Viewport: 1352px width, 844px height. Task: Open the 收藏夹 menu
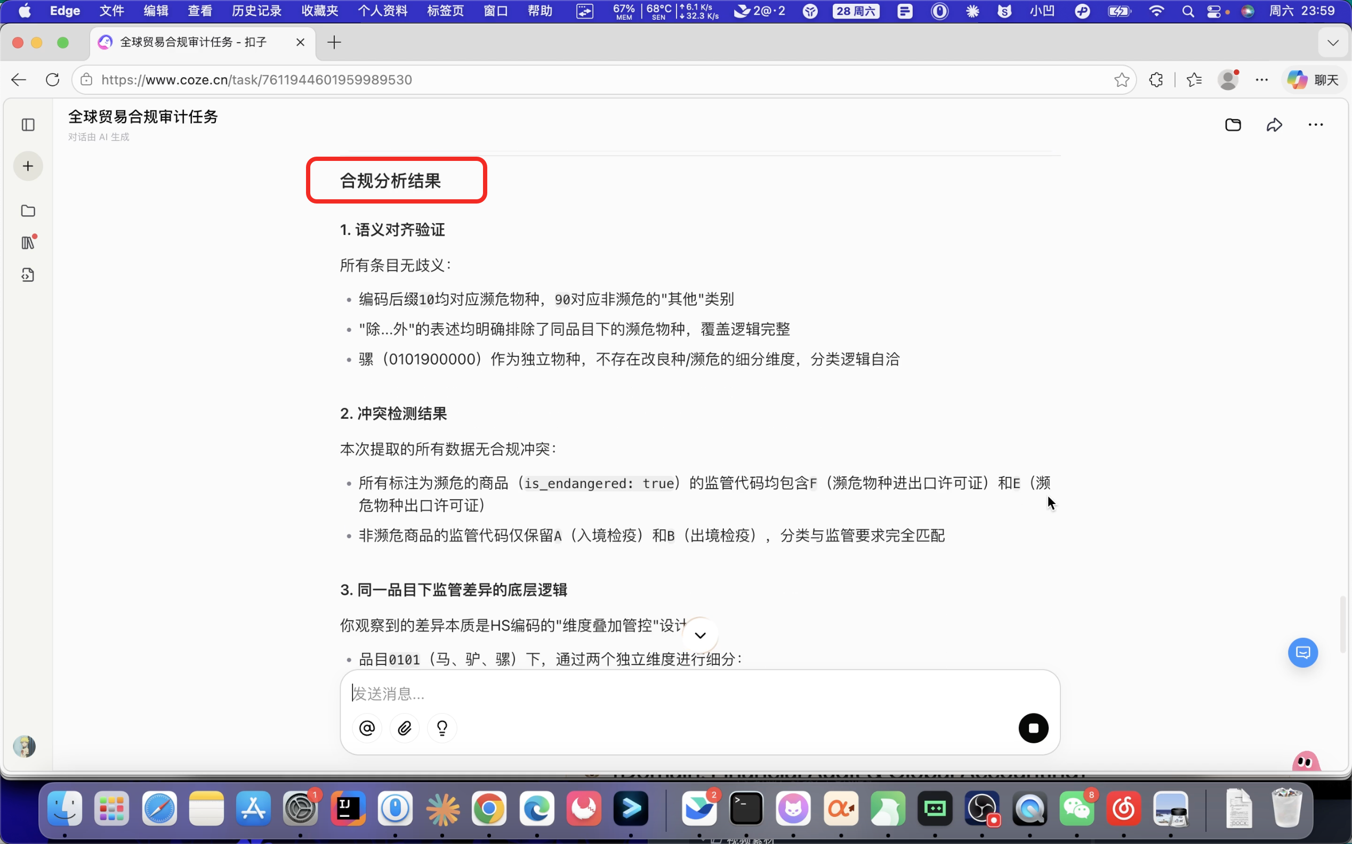coord(319,11)
